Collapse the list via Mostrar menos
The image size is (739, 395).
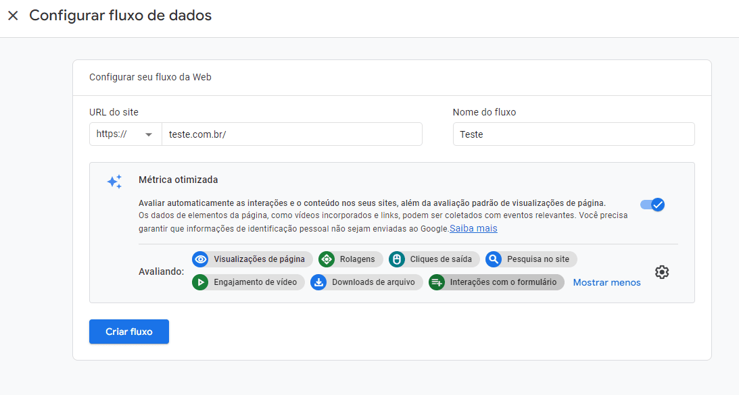click(x=606, y=282)
